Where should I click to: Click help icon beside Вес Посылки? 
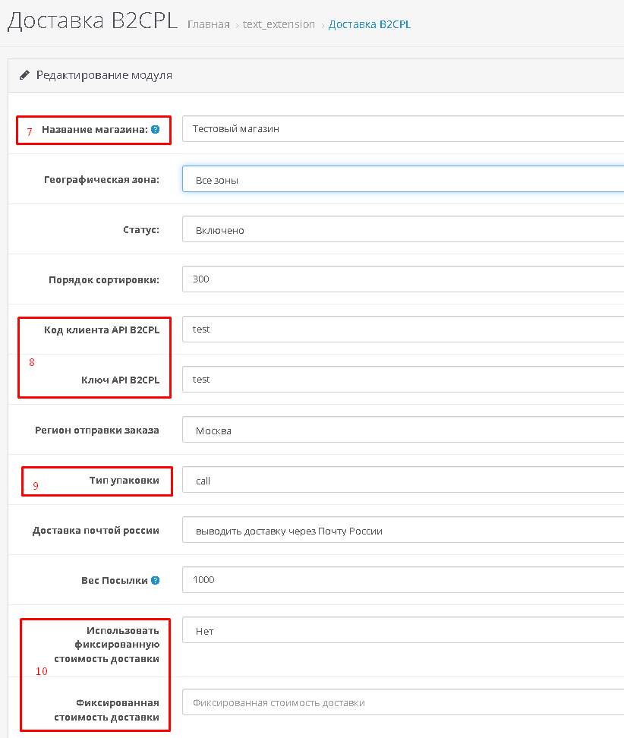[156, 580]
